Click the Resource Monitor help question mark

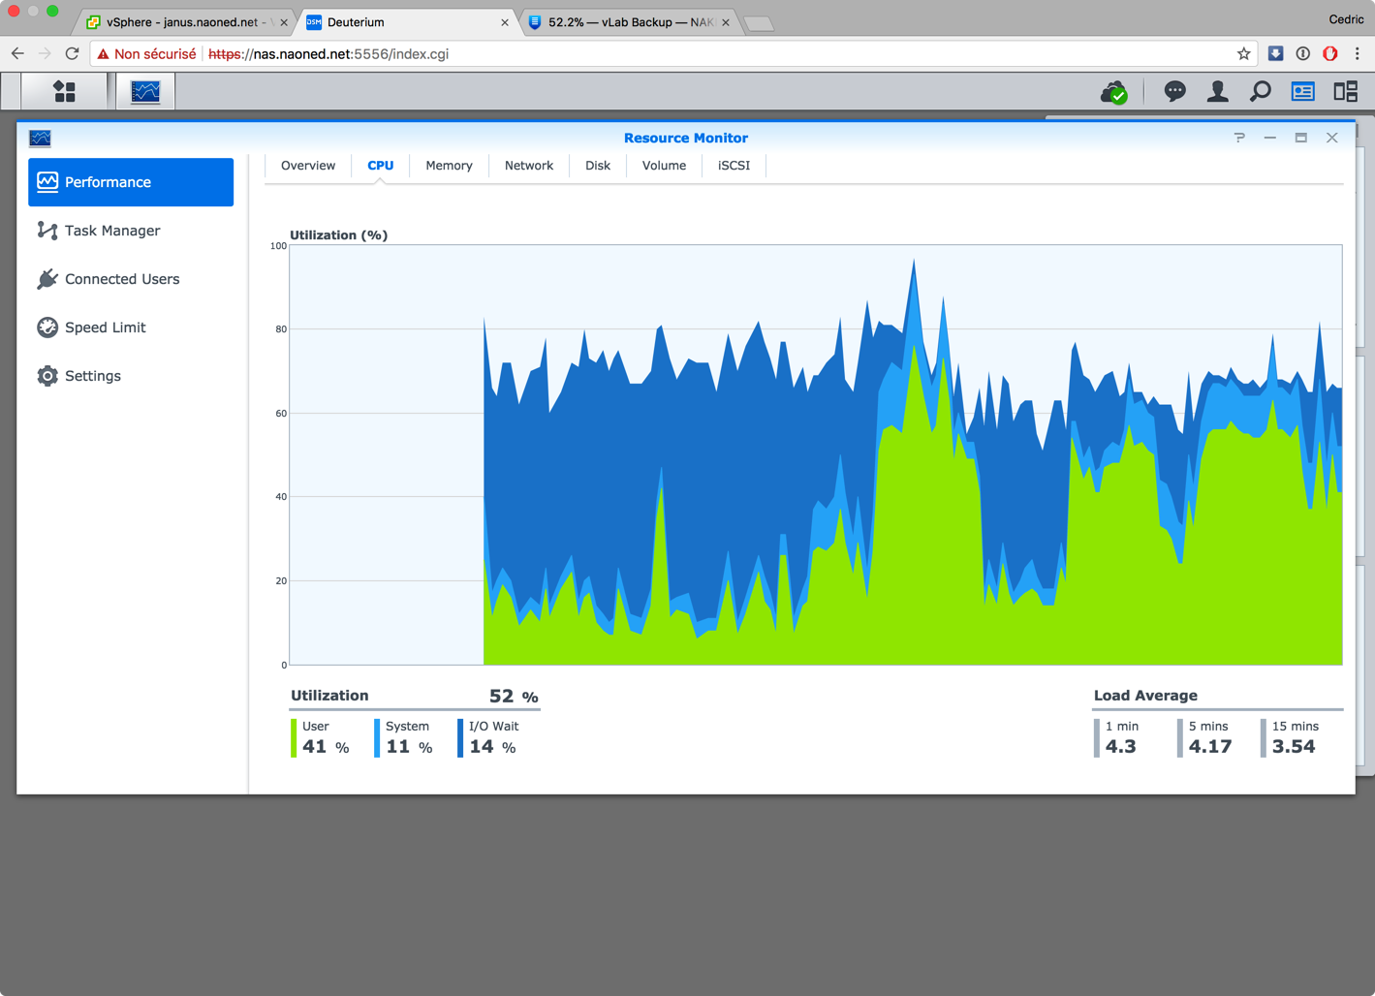click(x=1239, y=138)
